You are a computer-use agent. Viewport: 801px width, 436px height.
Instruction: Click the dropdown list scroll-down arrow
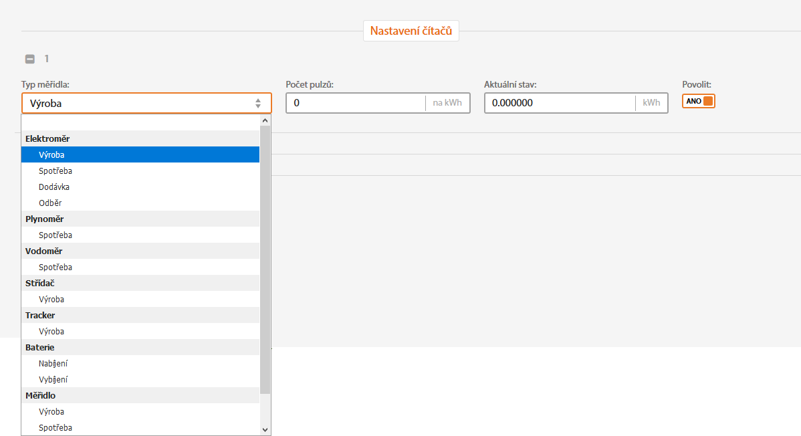coord(265,429)
